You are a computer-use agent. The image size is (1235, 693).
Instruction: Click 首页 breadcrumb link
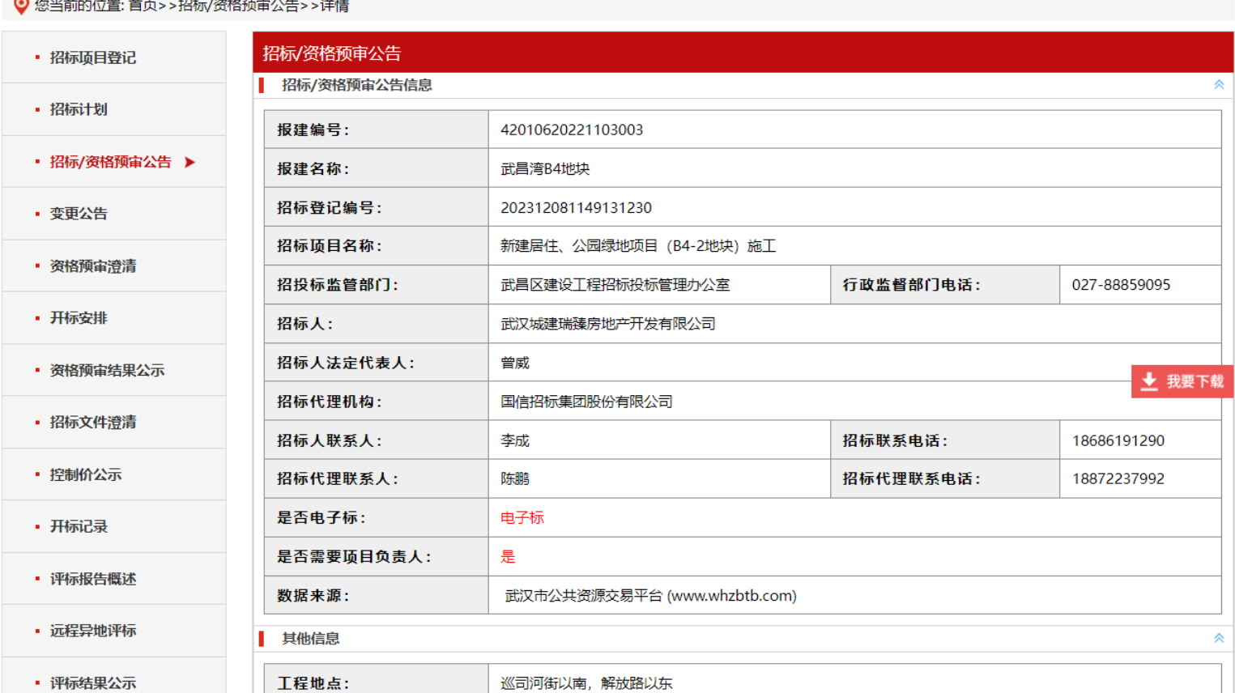click(x=143, y=6)
